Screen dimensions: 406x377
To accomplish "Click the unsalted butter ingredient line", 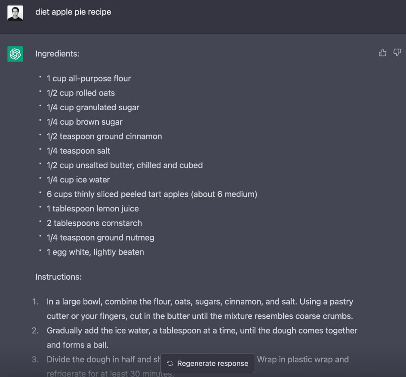I will (125, 165).
